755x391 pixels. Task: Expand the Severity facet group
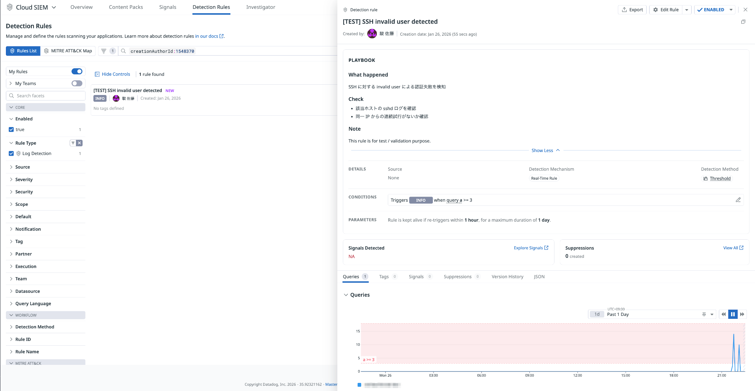coord(24,180)
